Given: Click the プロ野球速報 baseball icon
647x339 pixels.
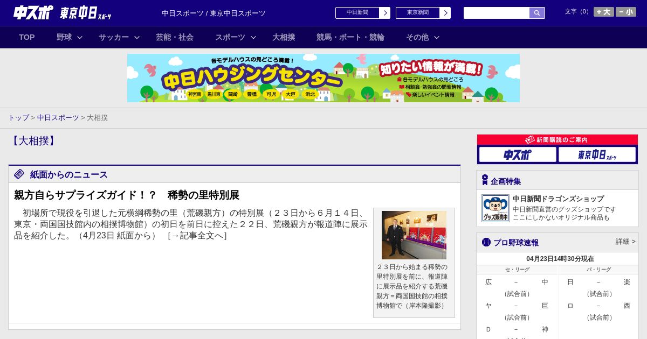Looking at the screenshot, I should point(486,242).
